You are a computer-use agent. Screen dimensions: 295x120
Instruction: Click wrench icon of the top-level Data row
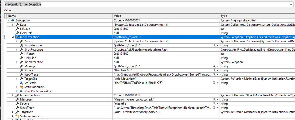[17, 25]
